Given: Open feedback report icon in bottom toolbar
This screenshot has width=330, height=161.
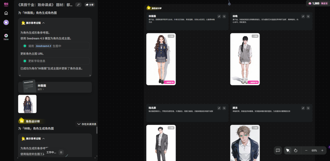Looking at the screenshot, I should pos(278,151).
